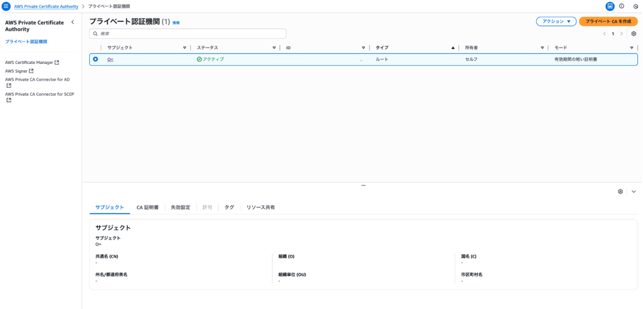Open split panel preferences gear icon

(x=620, y=192)
